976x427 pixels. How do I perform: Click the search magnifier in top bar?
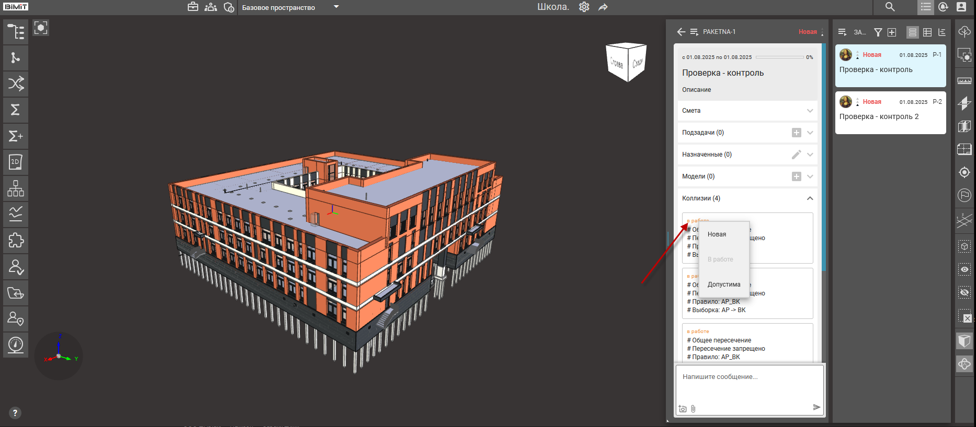pyautogui.click(x=890, y=7)
